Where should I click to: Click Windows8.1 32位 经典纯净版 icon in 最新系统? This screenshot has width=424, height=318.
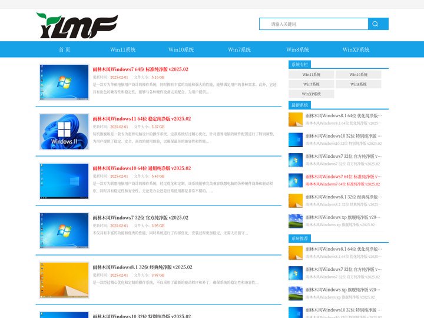[296, 201]
